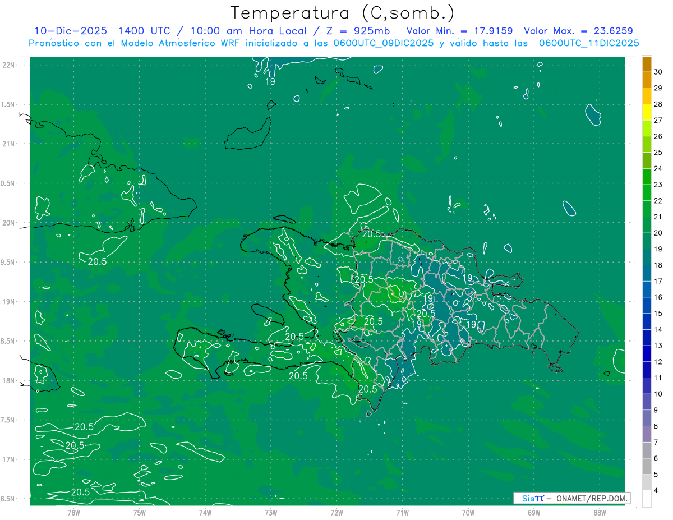Click the 20N latitude axis label
This screenshot has height=520, width=673.
9,223
